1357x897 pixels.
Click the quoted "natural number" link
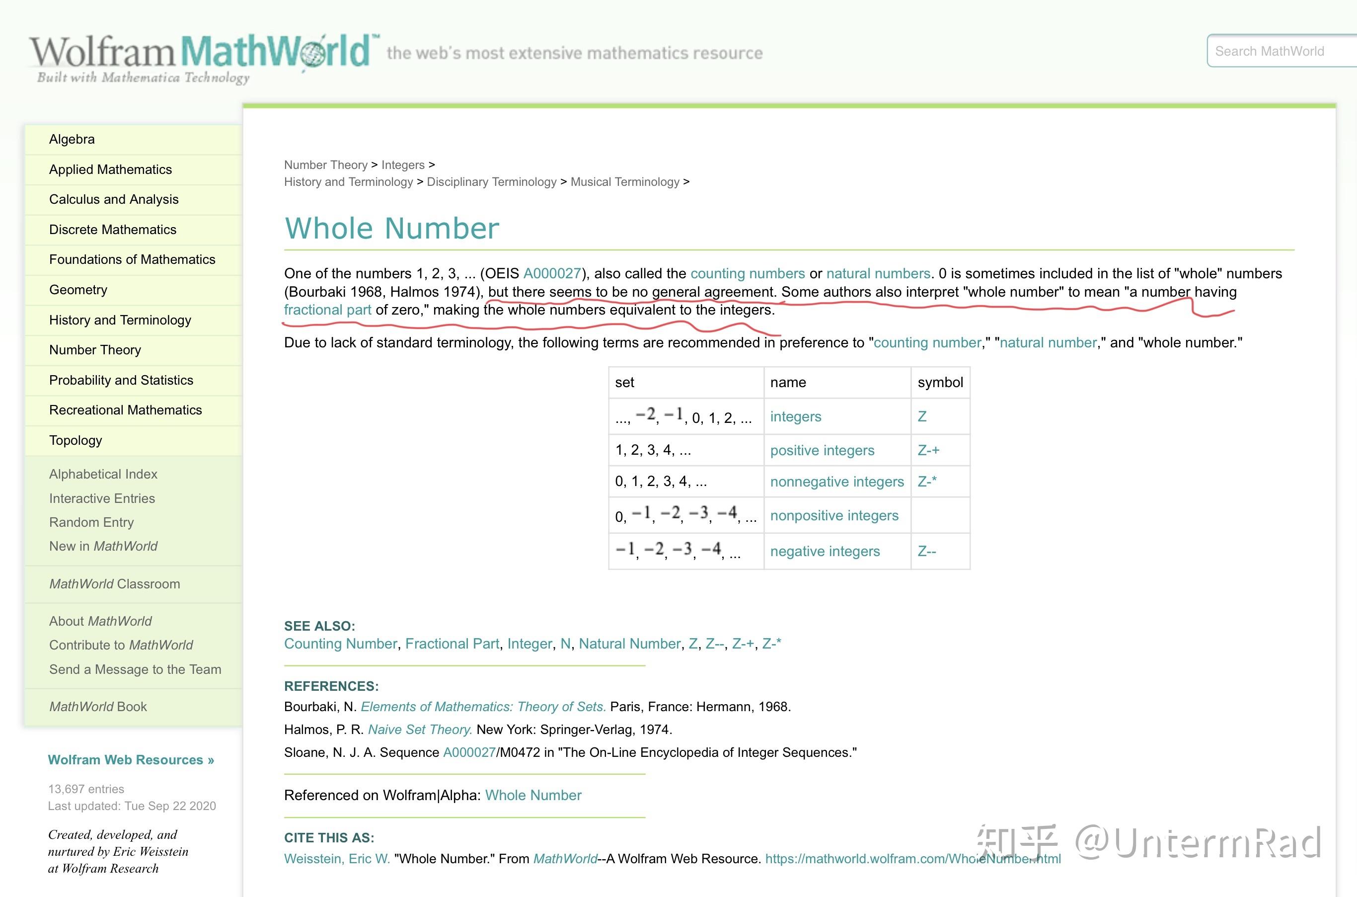coord(1049,343)
